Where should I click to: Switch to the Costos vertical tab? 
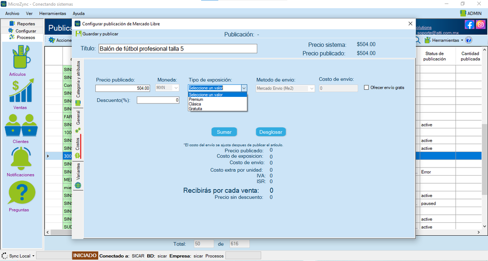point(78,147)
